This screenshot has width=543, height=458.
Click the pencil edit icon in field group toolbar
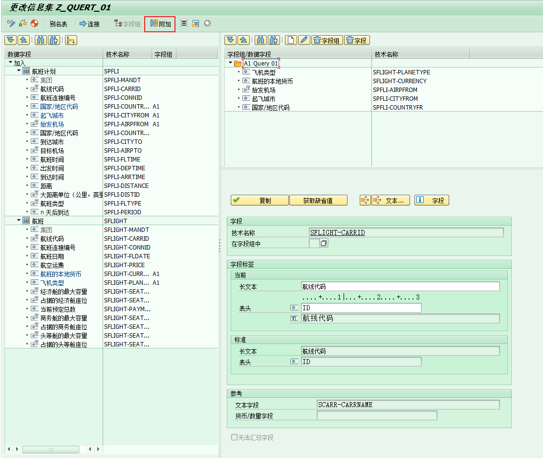point(304,40)
